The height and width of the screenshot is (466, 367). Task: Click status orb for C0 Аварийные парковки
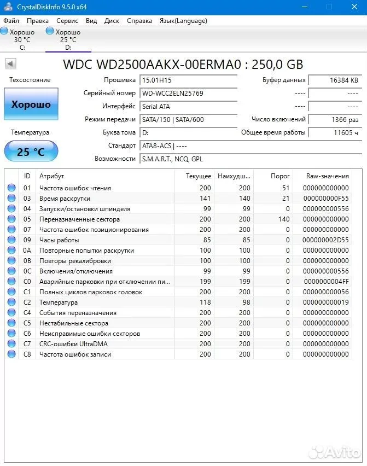click(11, 281)
